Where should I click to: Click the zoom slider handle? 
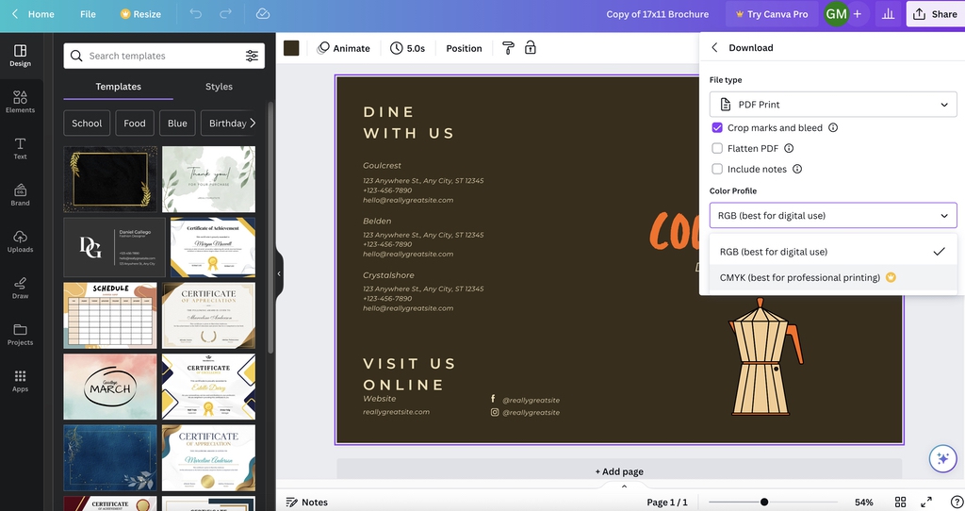(x=763, y=502)
